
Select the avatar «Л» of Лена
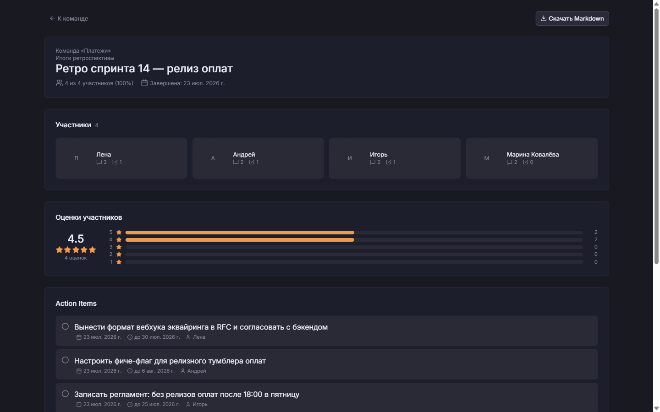point(76,158)
